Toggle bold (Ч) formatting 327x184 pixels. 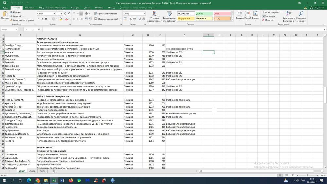39,19
